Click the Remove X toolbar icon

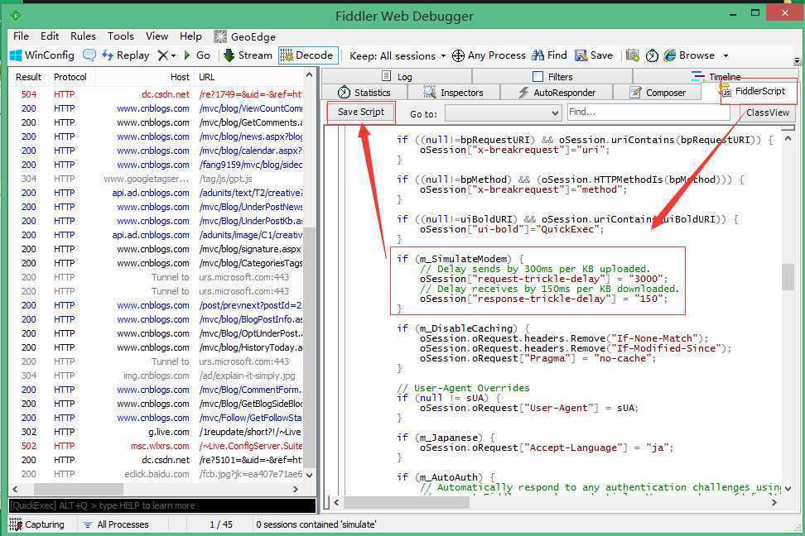(x=163, y=55)
